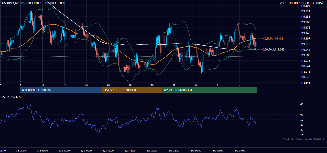
Task: Click price level 119.271 on the axis
Action: [305, 11]
